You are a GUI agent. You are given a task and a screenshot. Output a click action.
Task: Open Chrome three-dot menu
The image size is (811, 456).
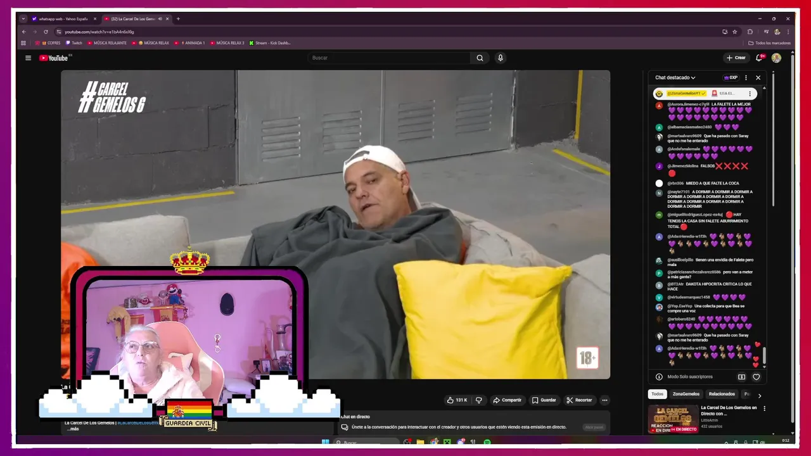tap(789, 32)
